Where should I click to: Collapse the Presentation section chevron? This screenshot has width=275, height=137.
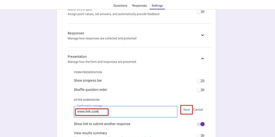point(202,58)
